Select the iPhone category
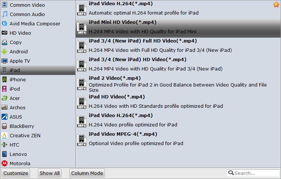This screenshot has height=179, width=281. click(18, 79)
